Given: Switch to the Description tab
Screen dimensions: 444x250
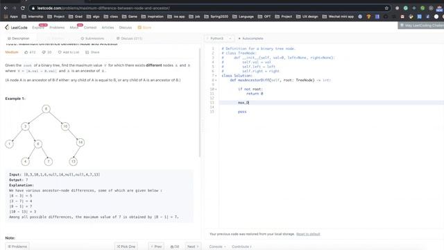Looking at the screenshot, I should click(x=19, y=38).
